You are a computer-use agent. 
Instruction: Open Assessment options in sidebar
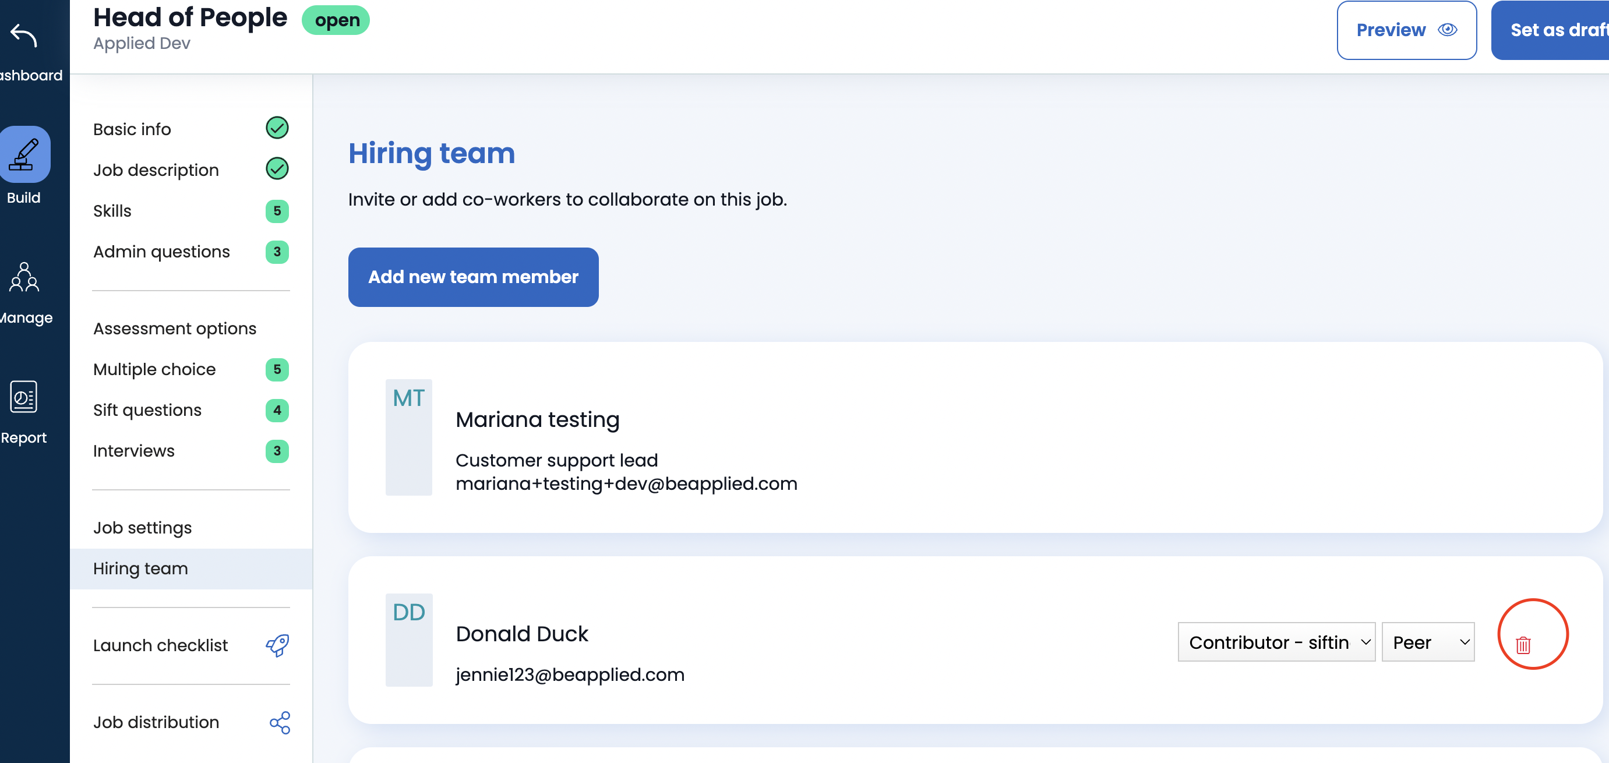(x=175, y=328)
